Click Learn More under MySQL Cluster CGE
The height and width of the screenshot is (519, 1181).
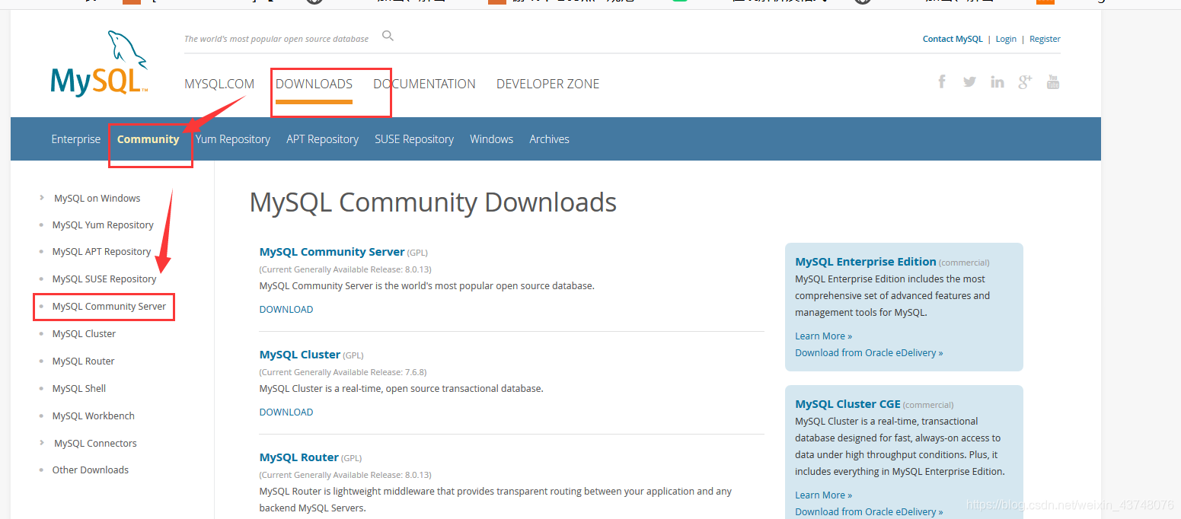[823, 495]
